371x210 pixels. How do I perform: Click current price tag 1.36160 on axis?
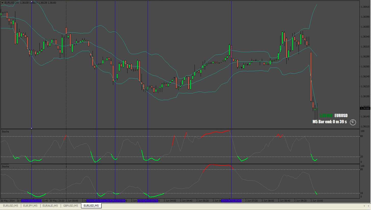coord(365,108)
